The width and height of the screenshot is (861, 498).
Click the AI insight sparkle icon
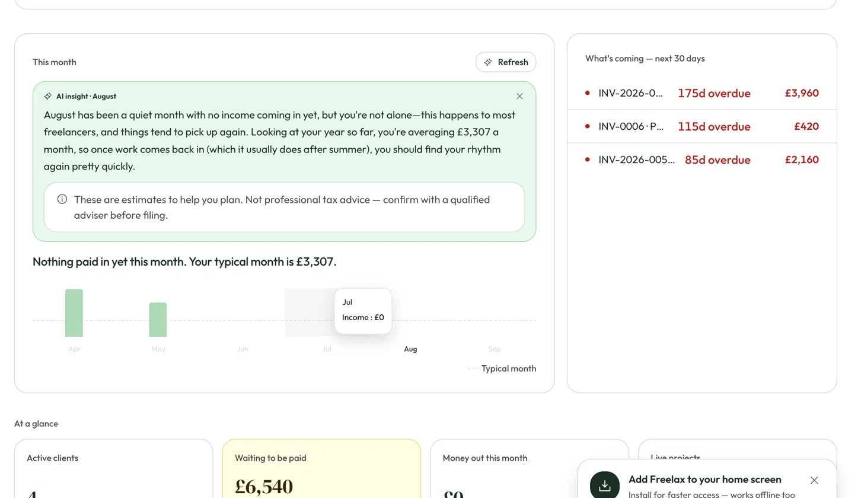tap(48, 96)
